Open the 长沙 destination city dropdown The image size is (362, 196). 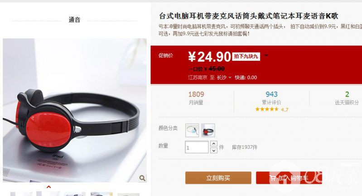click(224, 78)
